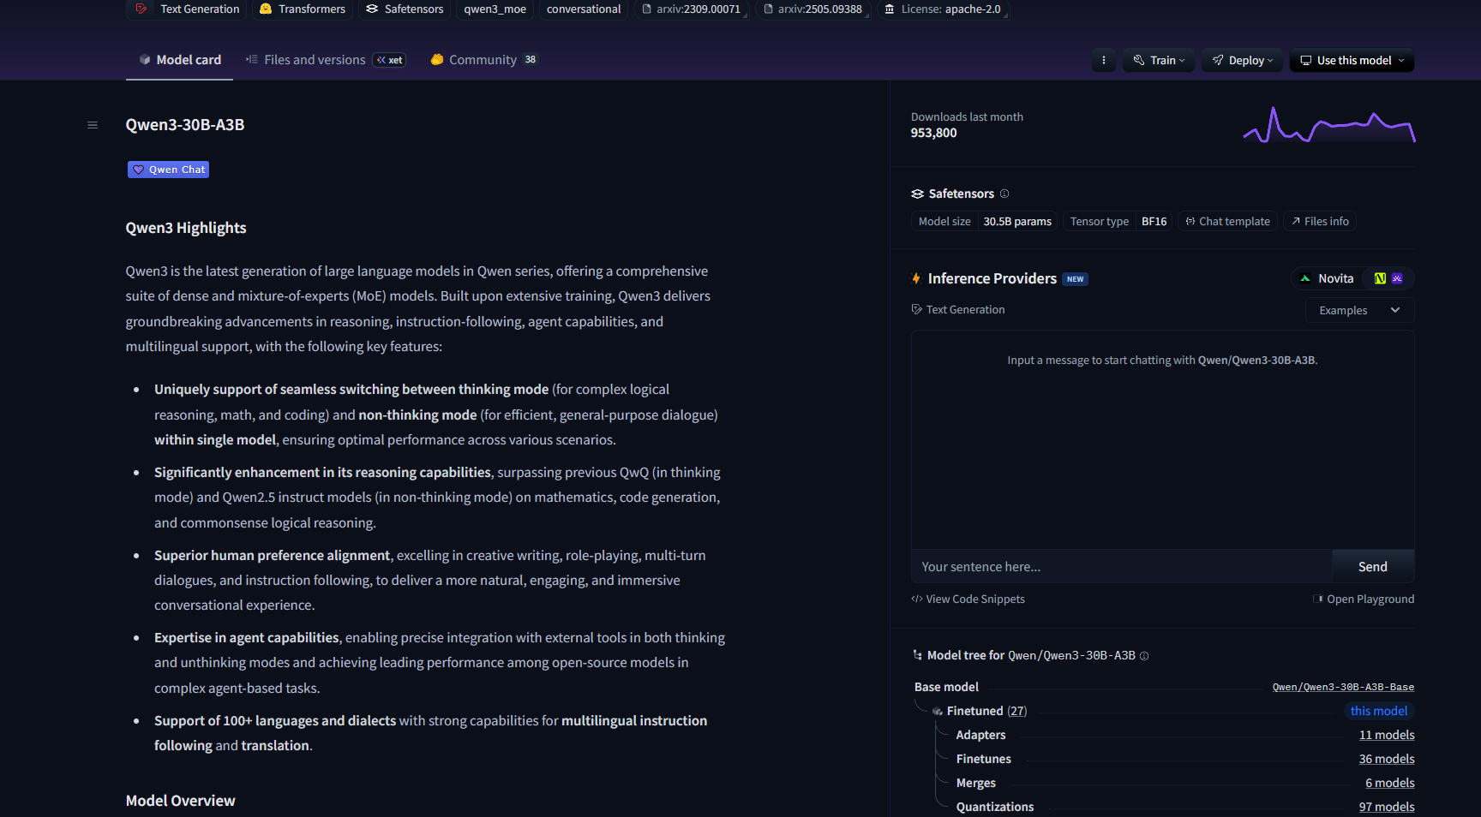The image size is (1481, 817).
Task: Select the yellow-green N provider icon
Action: 1380,278
